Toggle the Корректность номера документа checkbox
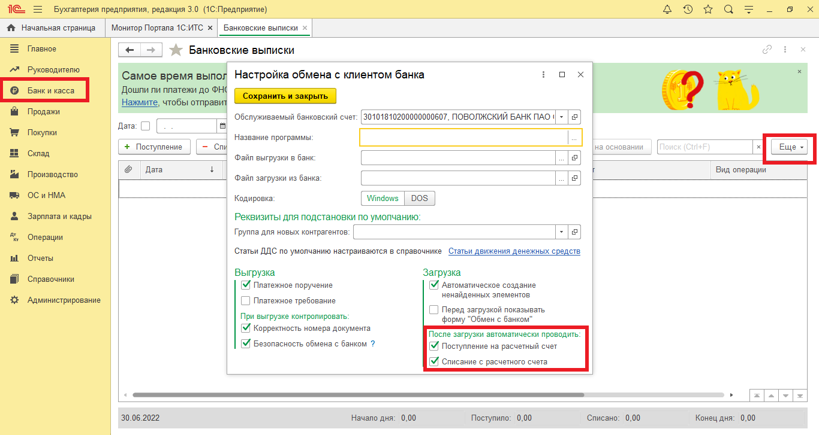 pyautogui.click(x=246, y=328)
